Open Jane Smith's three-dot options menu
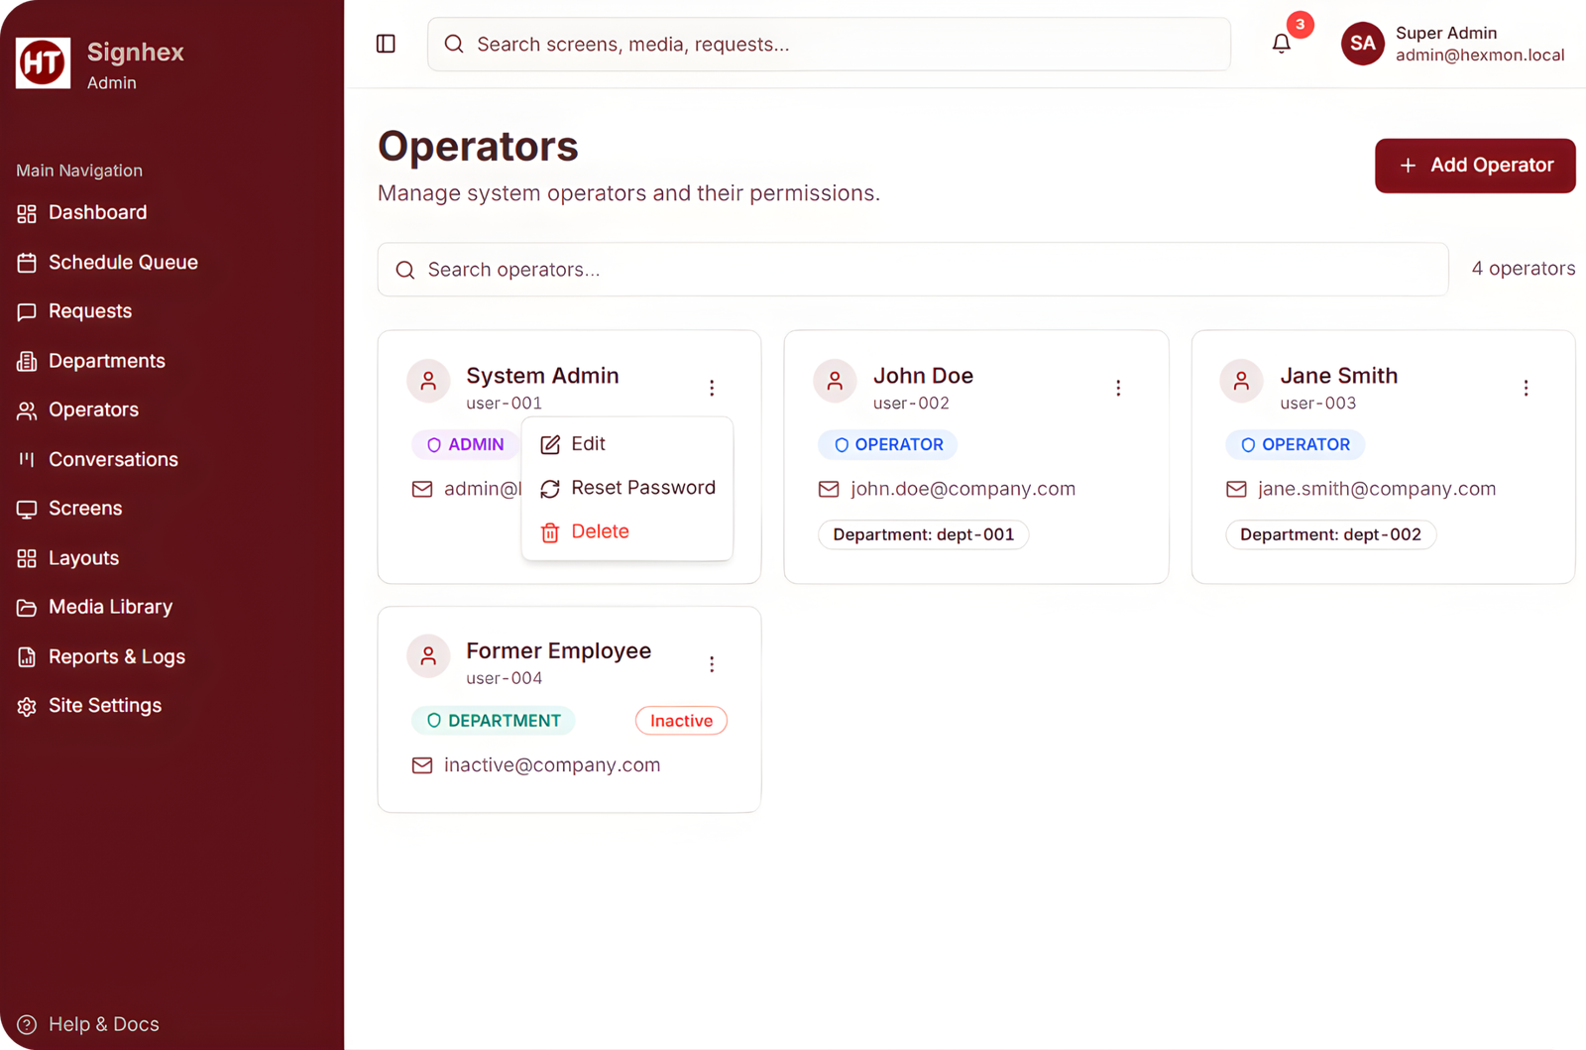Viewport: 1586px width, 1050px height. point(1526,388)
